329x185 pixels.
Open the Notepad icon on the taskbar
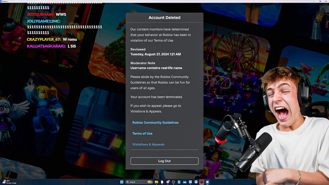point(179,182)
